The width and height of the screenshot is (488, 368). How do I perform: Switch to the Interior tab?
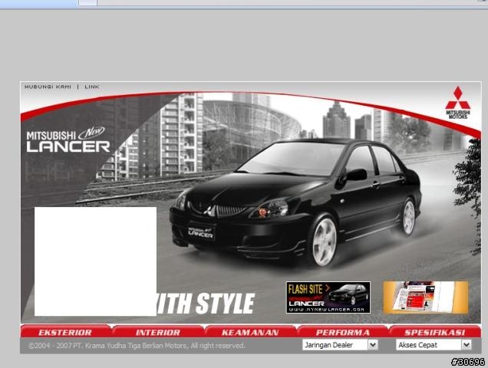pyautogui.click(x=158, y=332)
